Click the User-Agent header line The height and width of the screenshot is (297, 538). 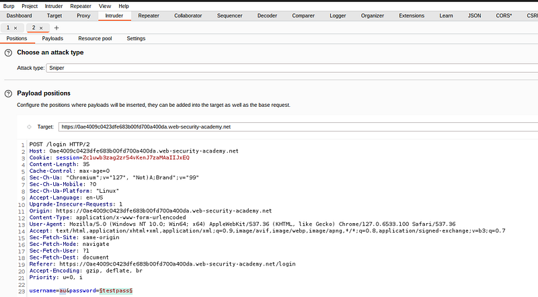[x=243, y=224]
